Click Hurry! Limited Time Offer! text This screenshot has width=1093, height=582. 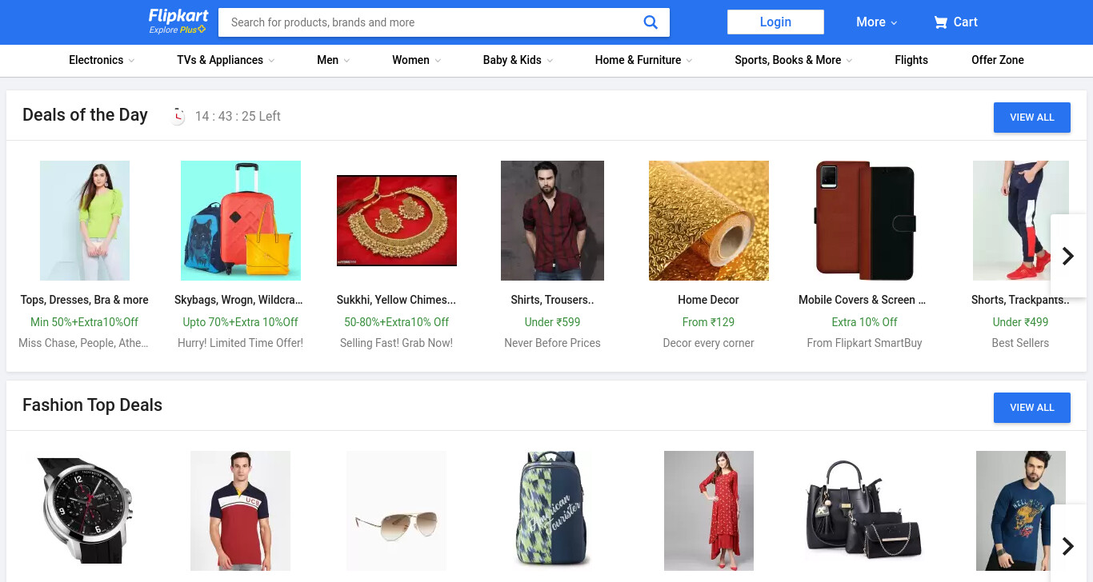(240, 343)
